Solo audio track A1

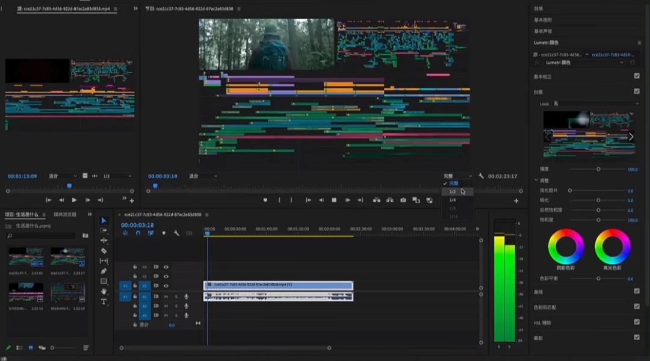coord(176,297)
